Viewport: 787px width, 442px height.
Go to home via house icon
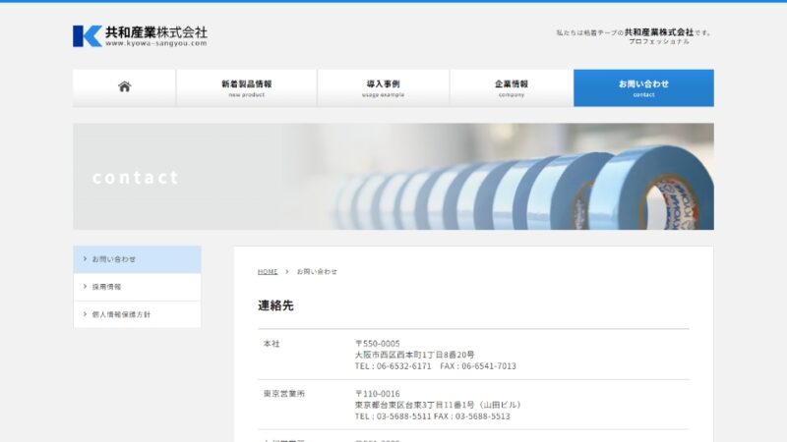pos(125,86)
